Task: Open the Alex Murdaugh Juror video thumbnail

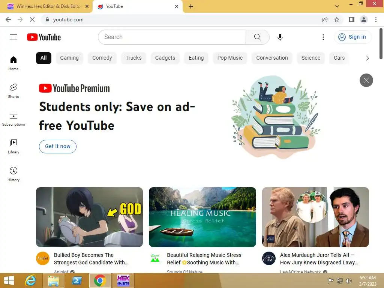Action: 315,217
